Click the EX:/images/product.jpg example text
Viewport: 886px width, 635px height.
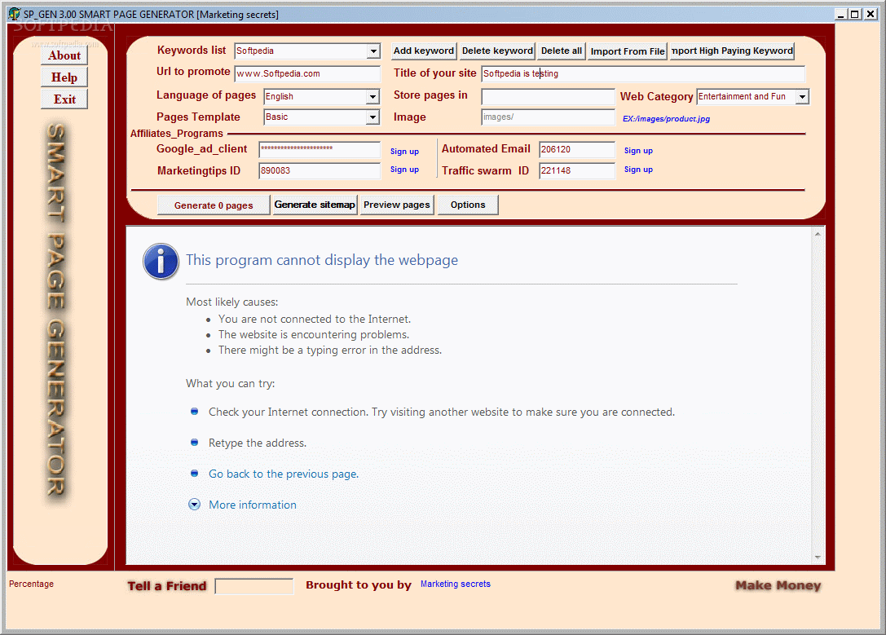[666, 119]
